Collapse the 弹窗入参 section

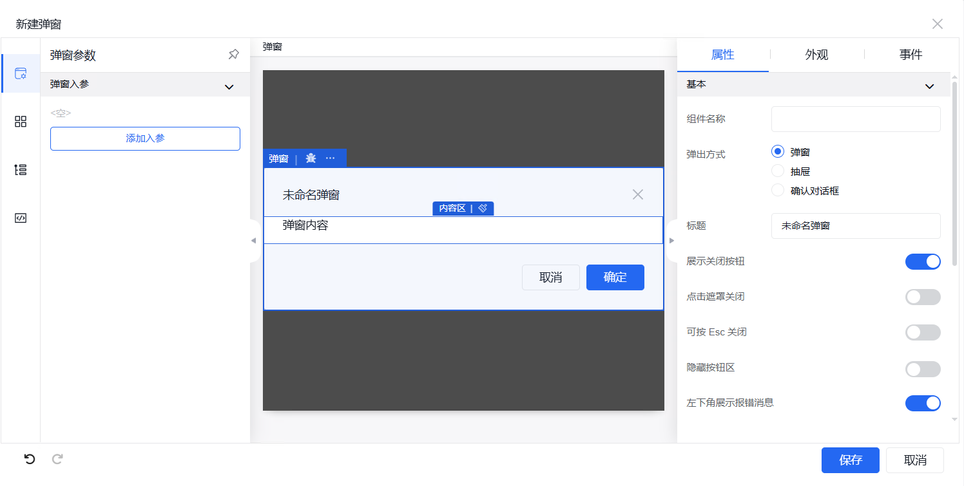229,87
